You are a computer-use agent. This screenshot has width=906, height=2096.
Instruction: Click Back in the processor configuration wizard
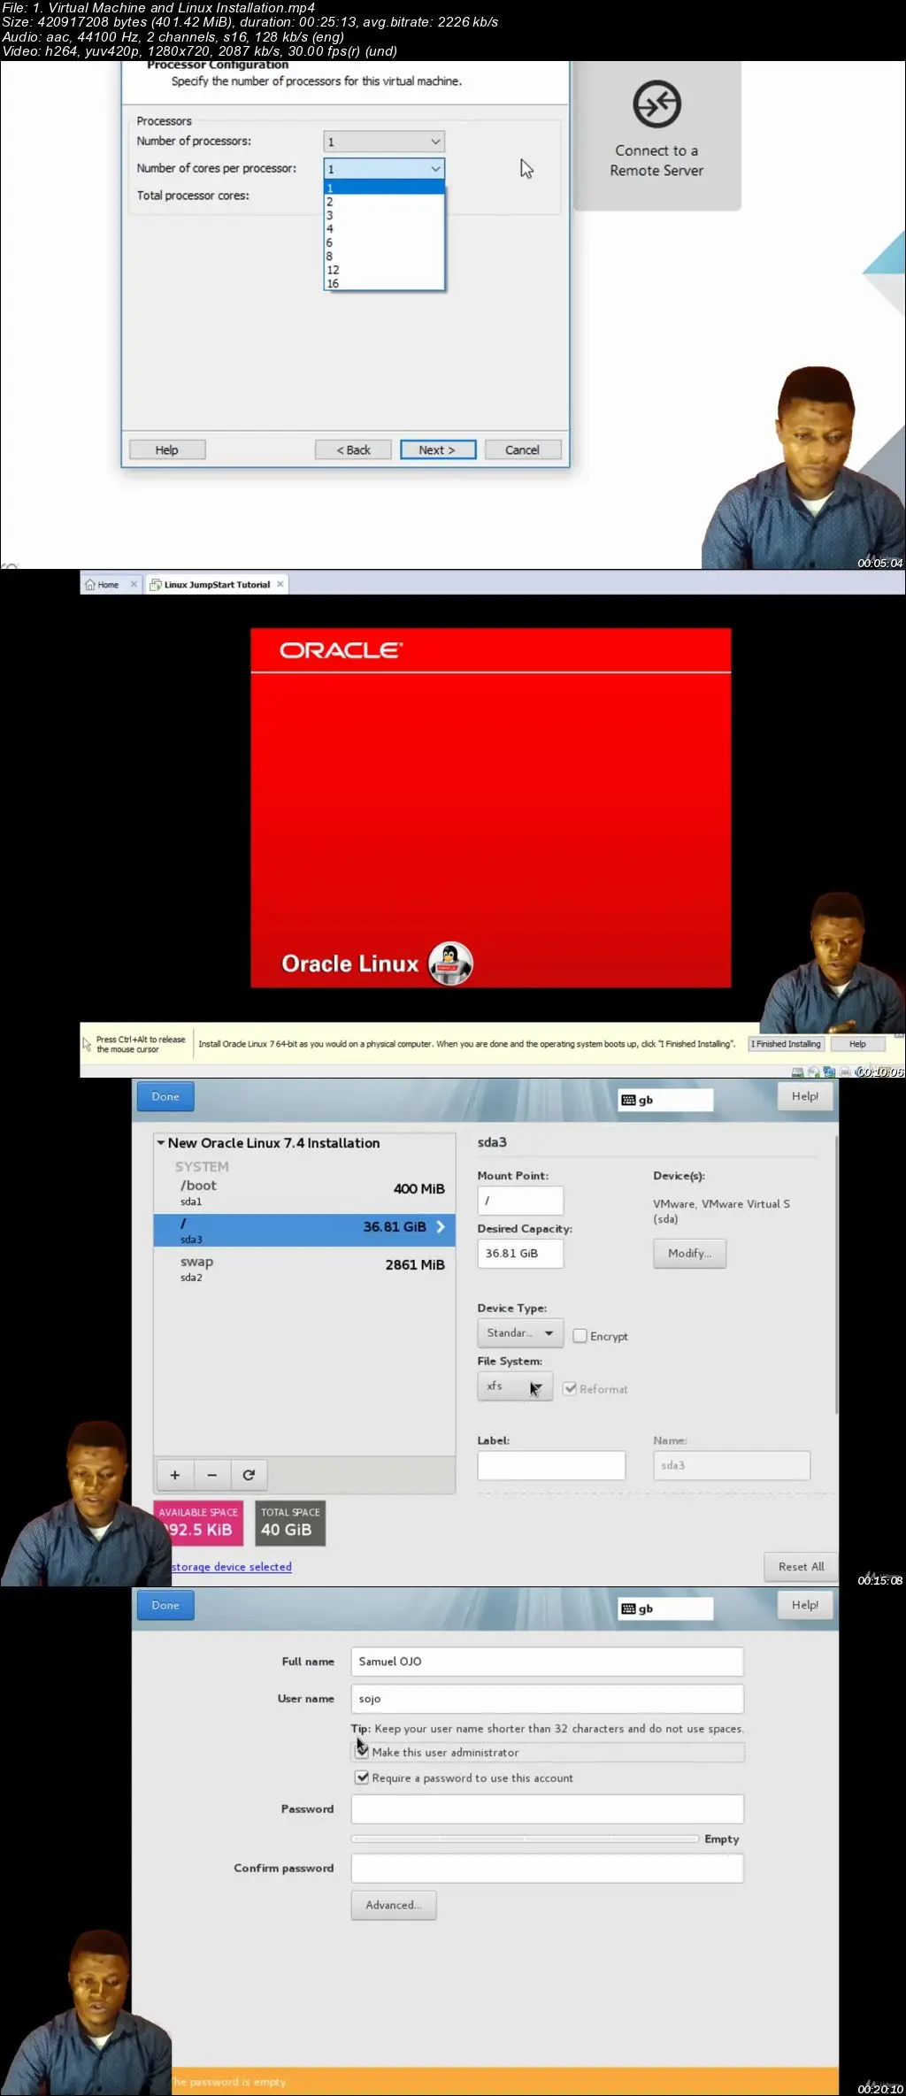353,449
